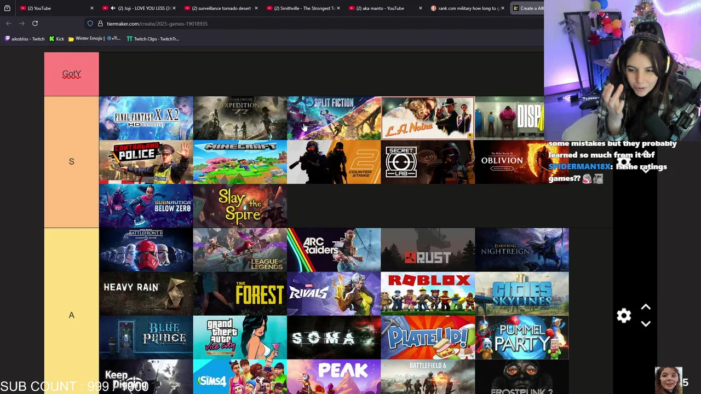Select the Heavy Rain tile

point(146,294)
